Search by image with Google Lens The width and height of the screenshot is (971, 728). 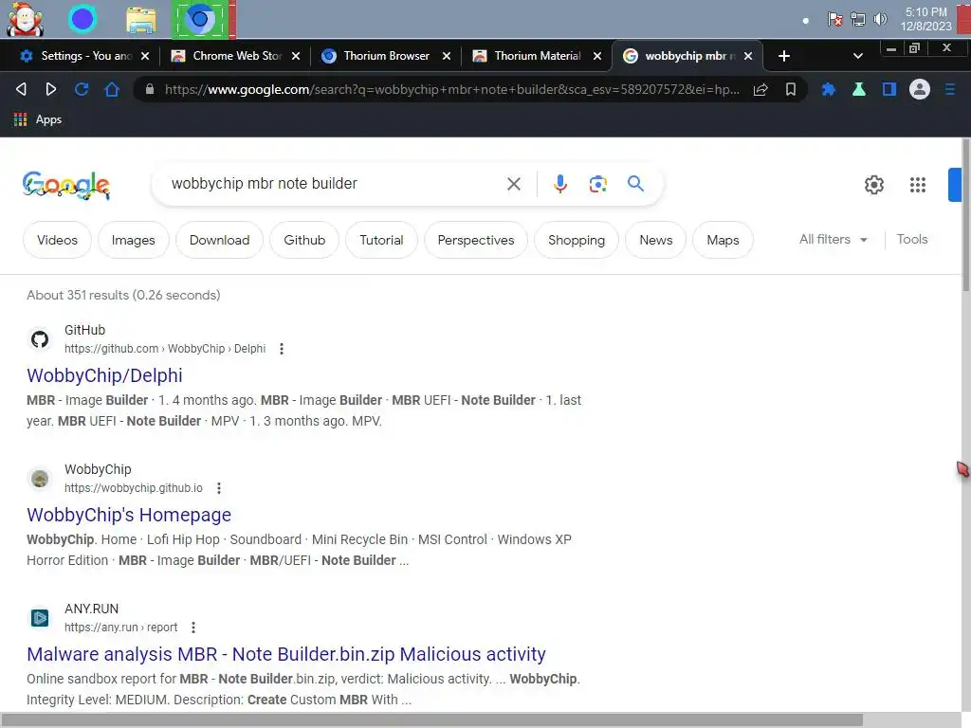(x=597, y=184)
